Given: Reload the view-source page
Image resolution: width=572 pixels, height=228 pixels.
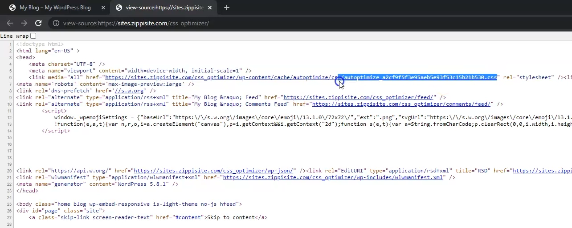Looking at the screenshot, I should click(x=38, y=23).
